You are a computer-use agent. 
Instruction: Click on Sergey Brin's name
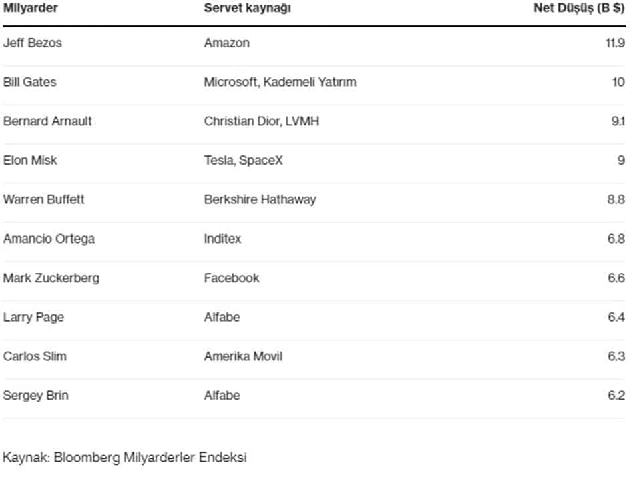(36, 396)
